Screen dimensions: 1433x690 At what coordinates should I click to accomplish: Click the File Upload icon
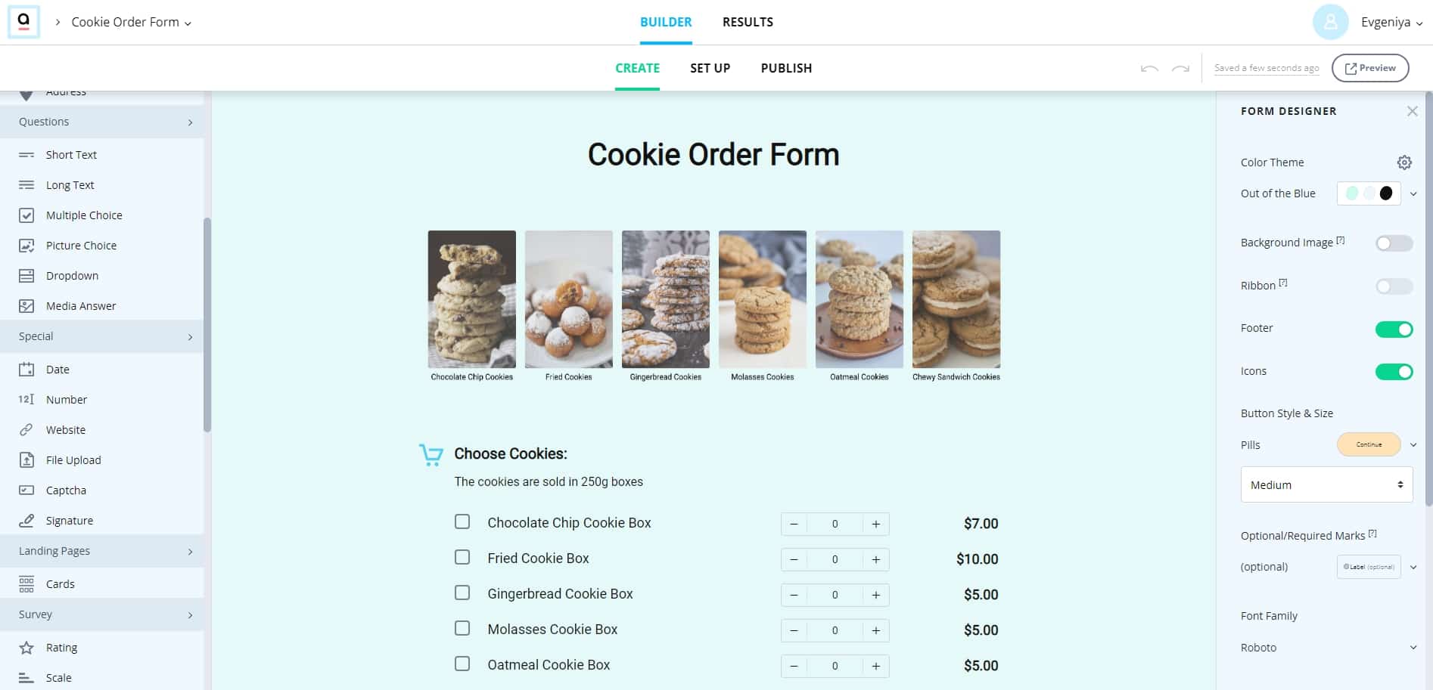[26, 460]
